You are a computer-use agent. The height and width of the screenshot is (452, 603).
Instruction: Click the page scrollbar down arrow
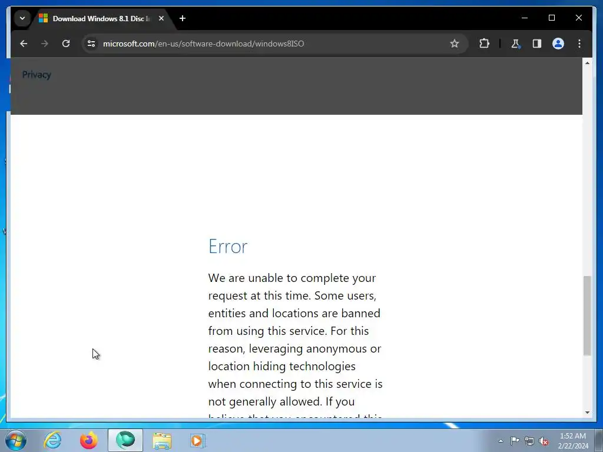pyautogui.click(x=587, y=413)
